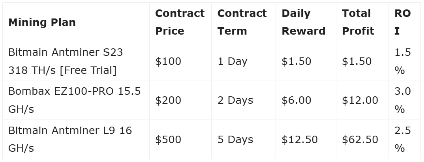The image size is (424, 162).
Task: Click the Mining Plan column header
Action: [42, 22]
